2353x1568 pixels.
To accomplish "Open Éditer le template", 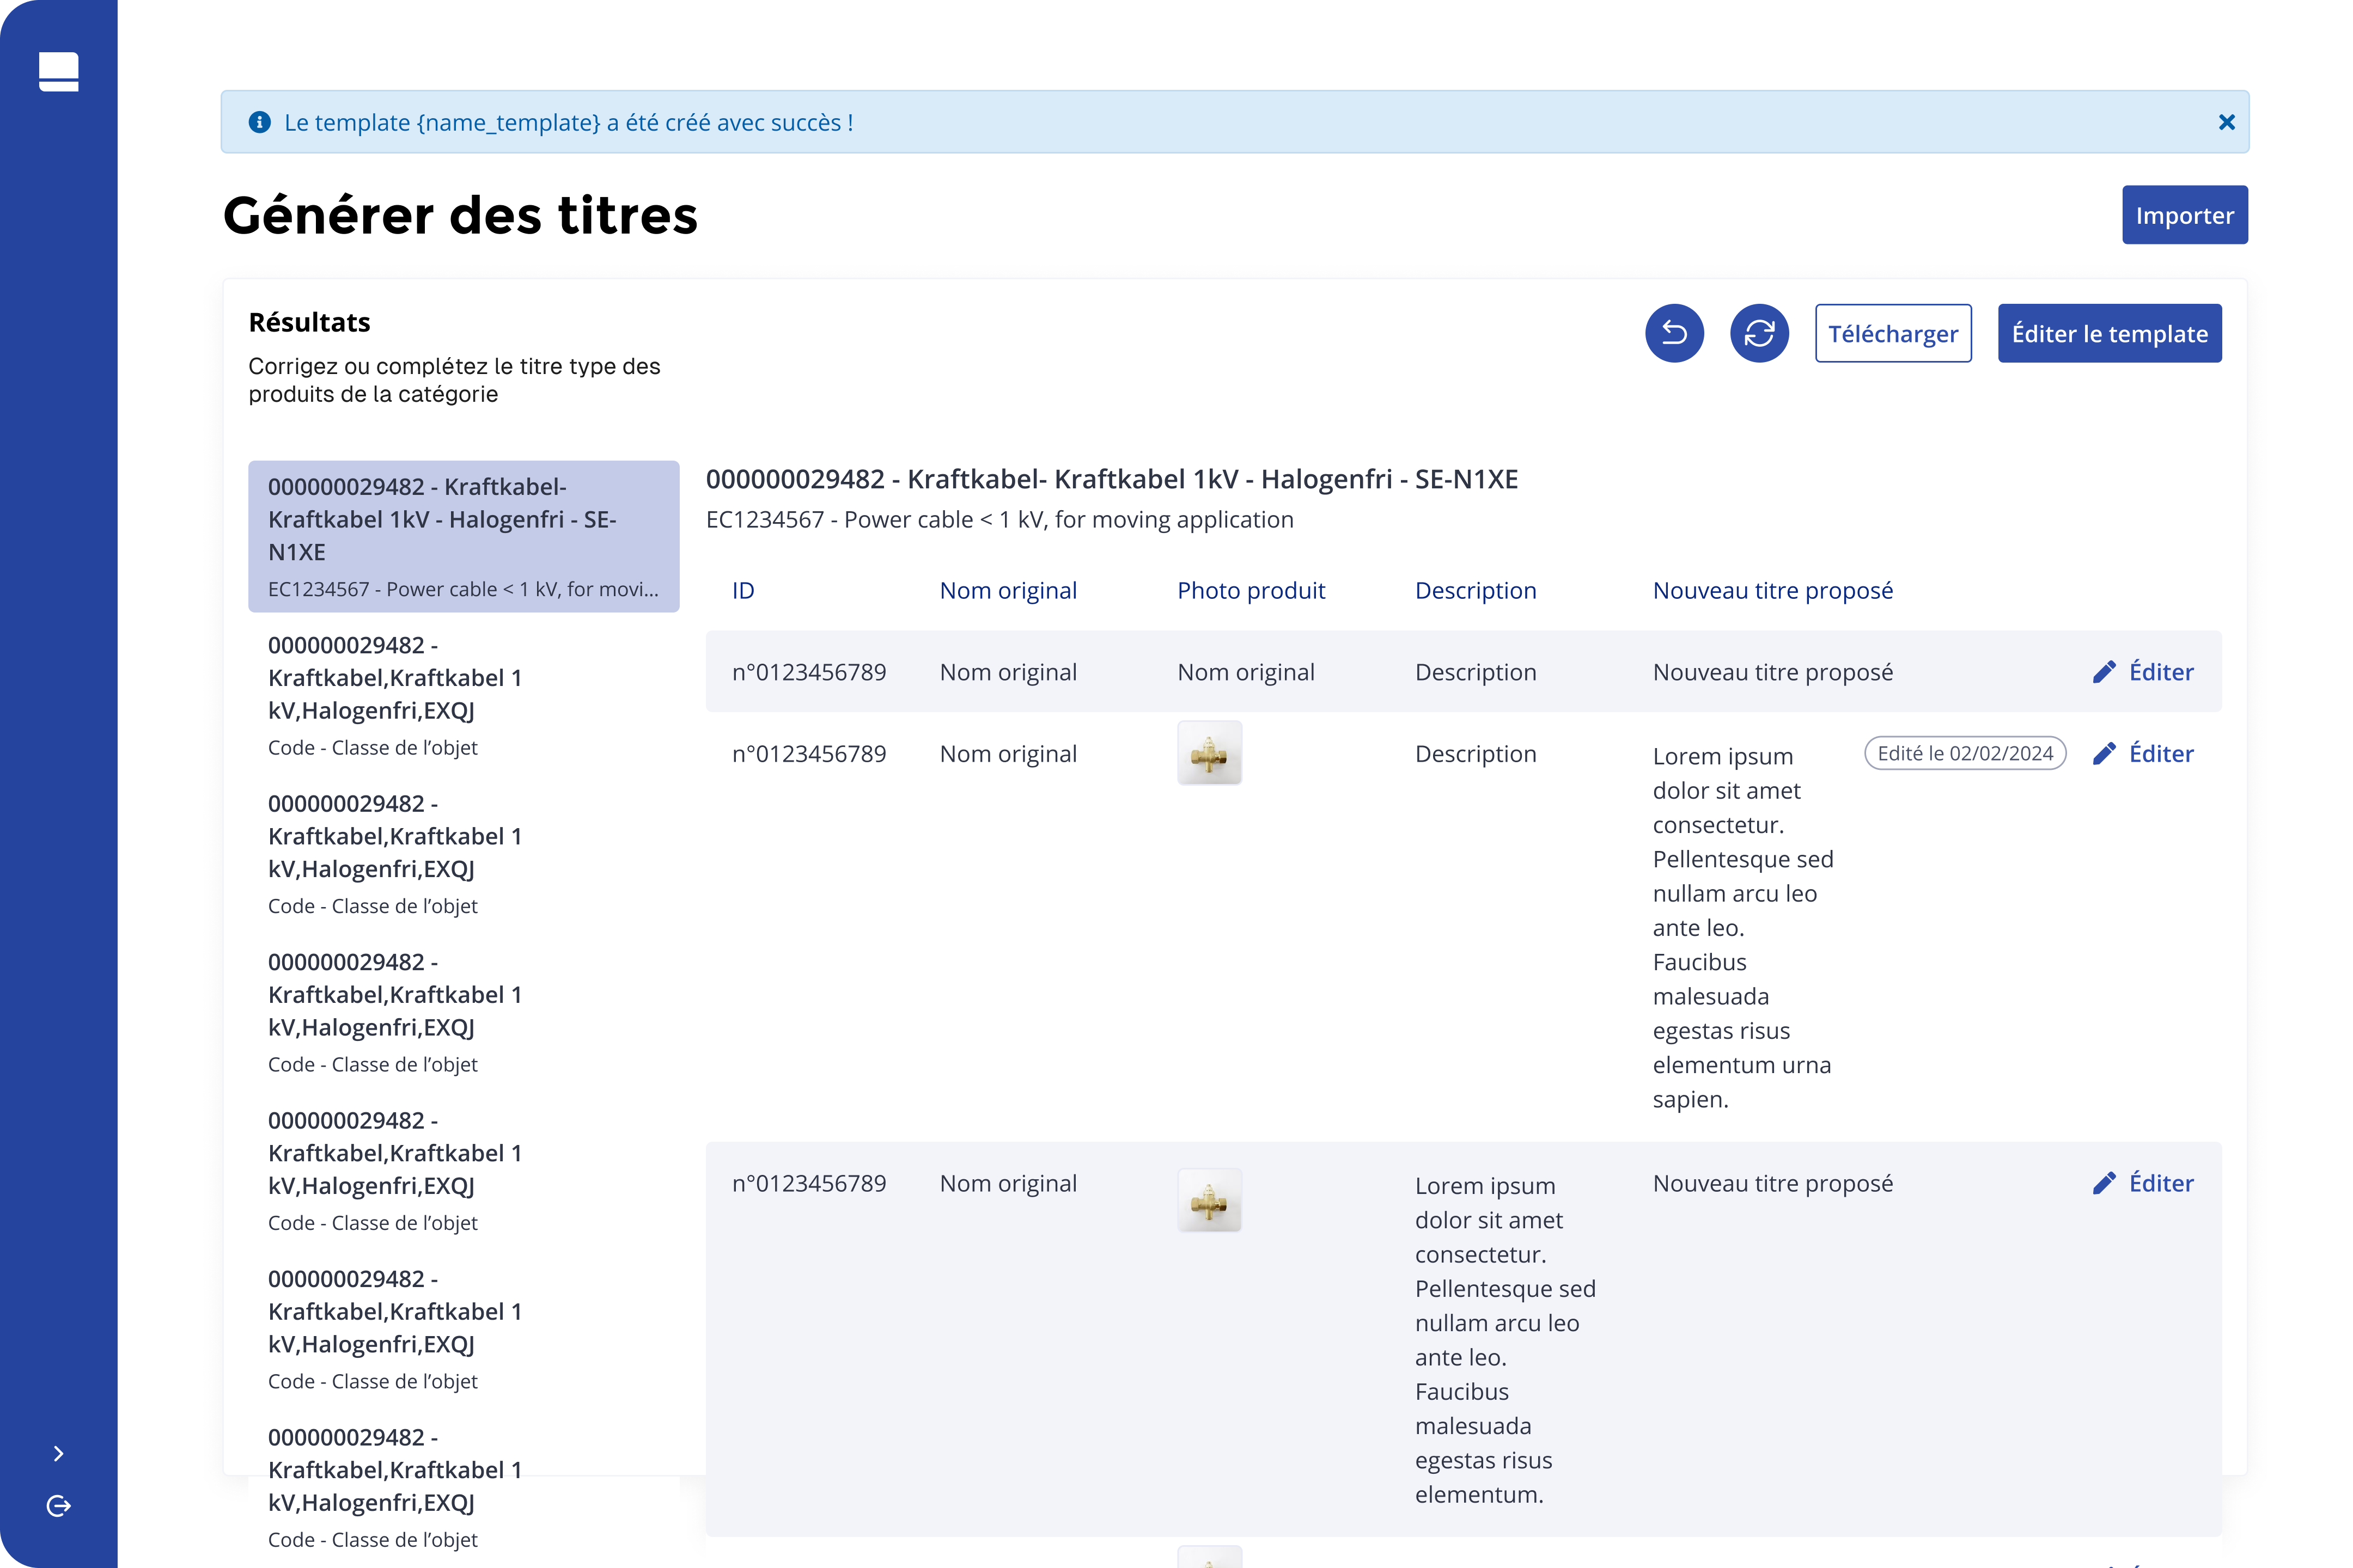I will (x=2109, y=333).
